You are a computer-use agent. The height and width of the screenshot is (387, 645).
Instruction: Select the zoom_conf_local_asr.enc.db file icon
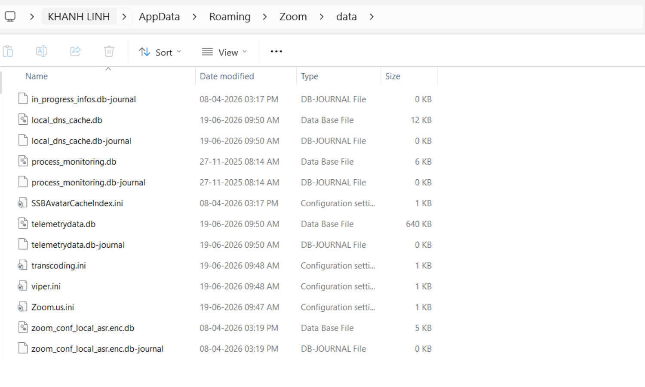click(23, 328)
